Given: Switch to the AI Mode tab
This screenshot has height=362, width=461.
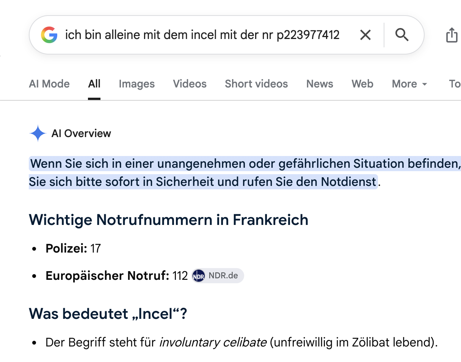Looking at the screenshot, I should coord(49,84).
